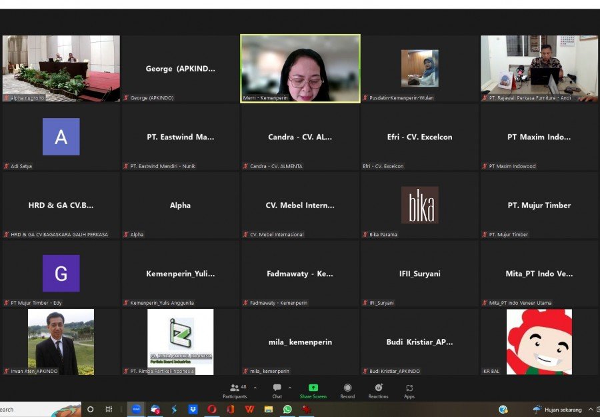Open Zoom from the Windows taskbar
Viewport: 600px width, 417px height.
136,410
